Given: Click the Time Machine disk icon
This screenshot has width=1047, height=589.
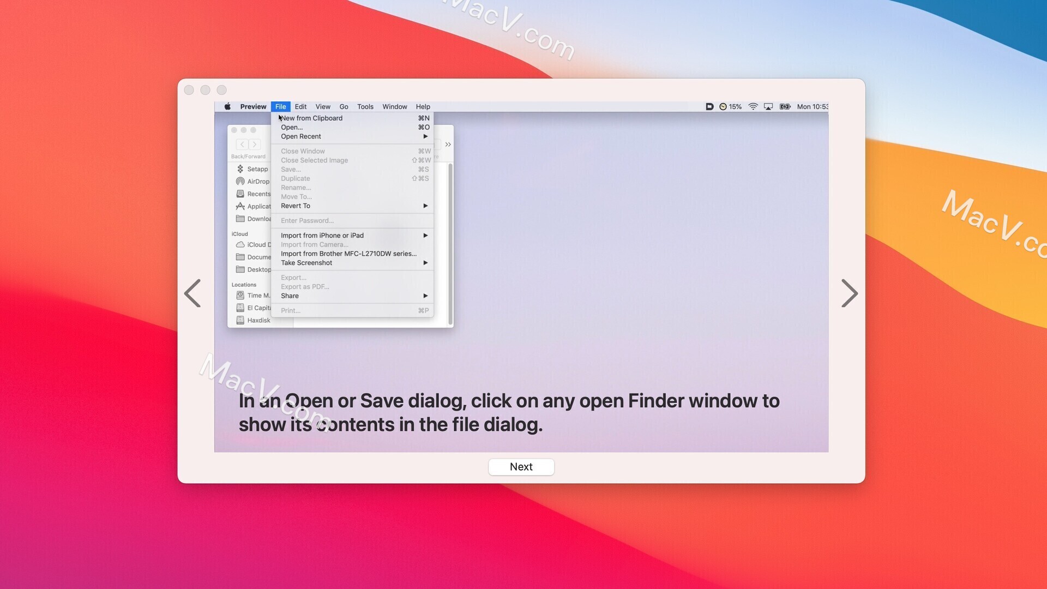Looking at the screenshot, I should (x=240, y=295).
